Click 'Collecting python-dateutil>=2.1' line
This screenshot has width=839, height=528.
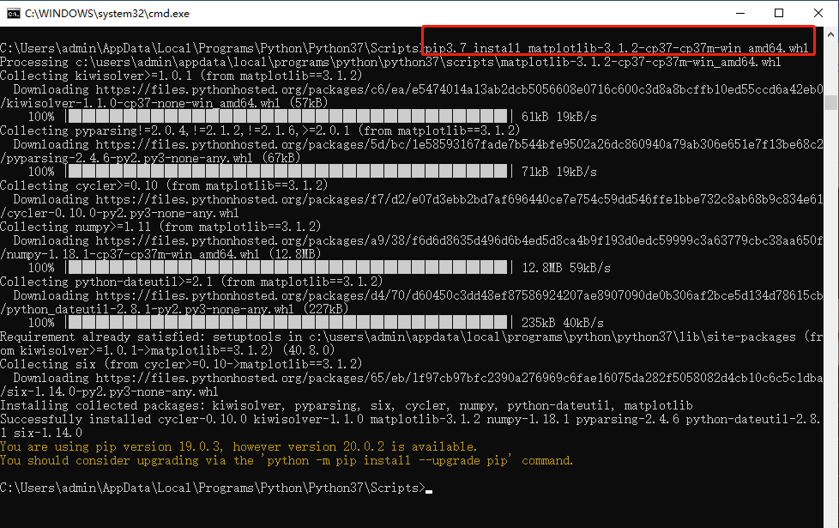tap(191, 282)
